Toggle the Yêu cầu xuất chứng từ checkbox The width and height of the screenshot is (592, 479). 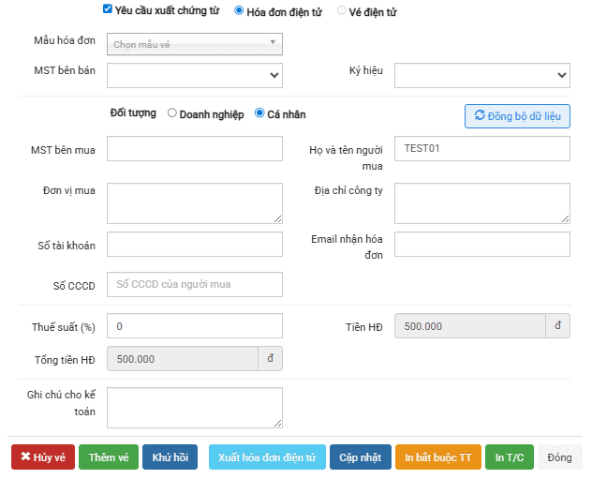(107, 9)
